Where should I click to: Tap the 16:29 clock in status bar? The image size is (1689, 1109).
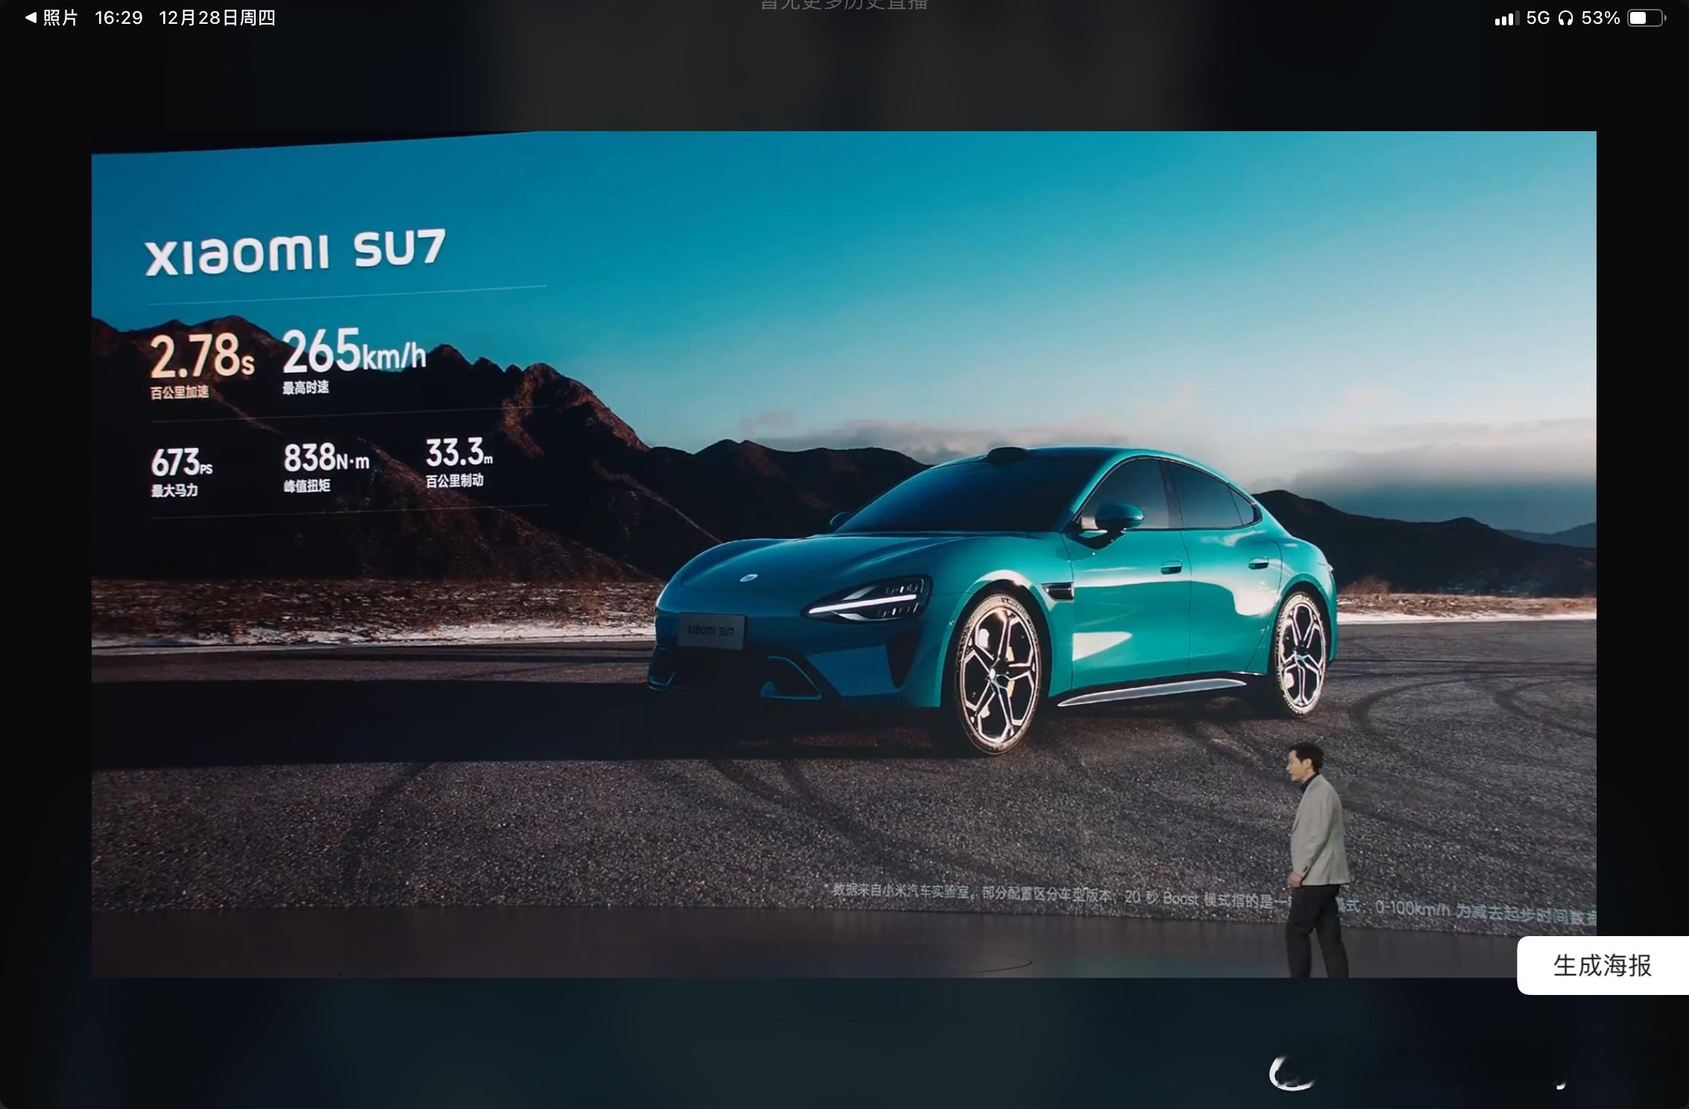click(119, 18)
